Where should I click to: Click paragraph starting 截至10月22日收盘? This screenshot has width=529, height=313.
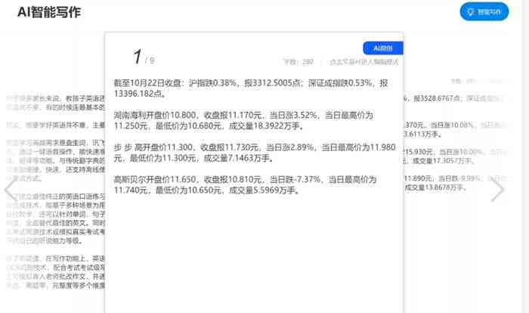[x=251, y=88]
